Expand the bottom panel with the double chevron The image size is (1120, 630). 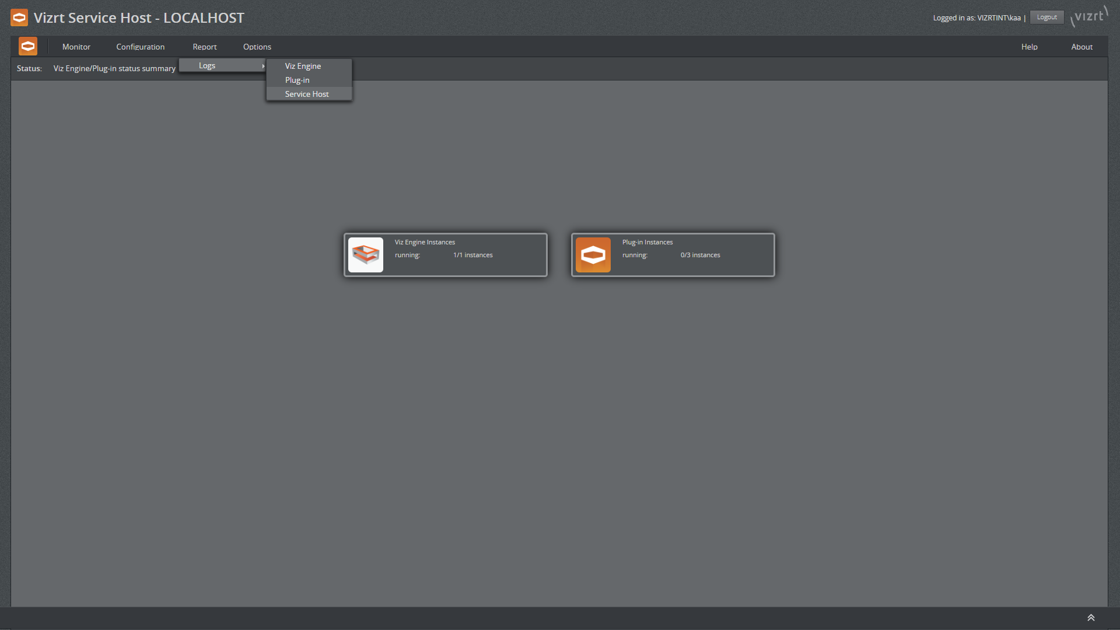[1091, 618]
